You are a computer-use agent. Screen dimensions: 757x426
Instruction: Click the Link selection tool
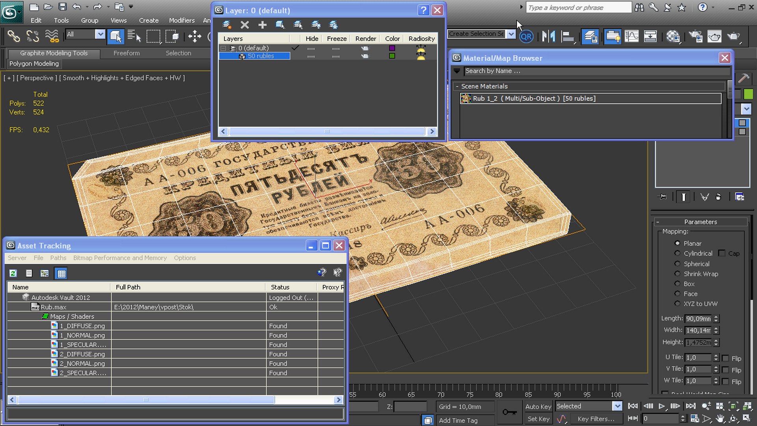pyautogui.click(x=14, y=37)
